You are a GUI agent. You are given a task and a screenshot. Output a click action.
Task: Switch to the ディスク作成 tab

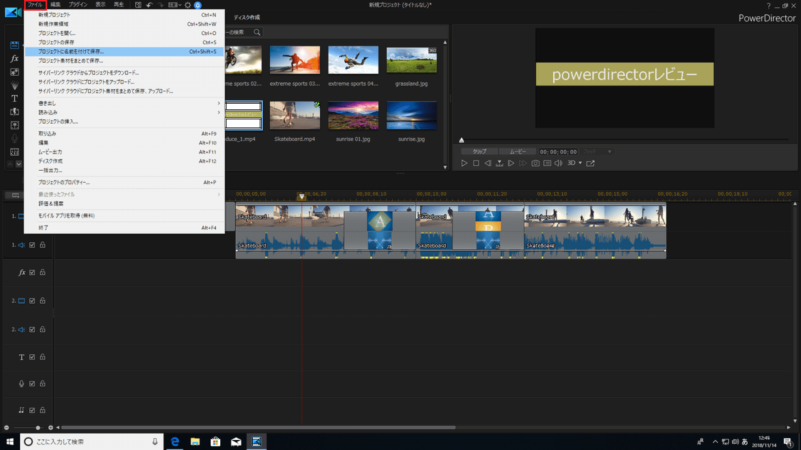(x=247, y=17)
